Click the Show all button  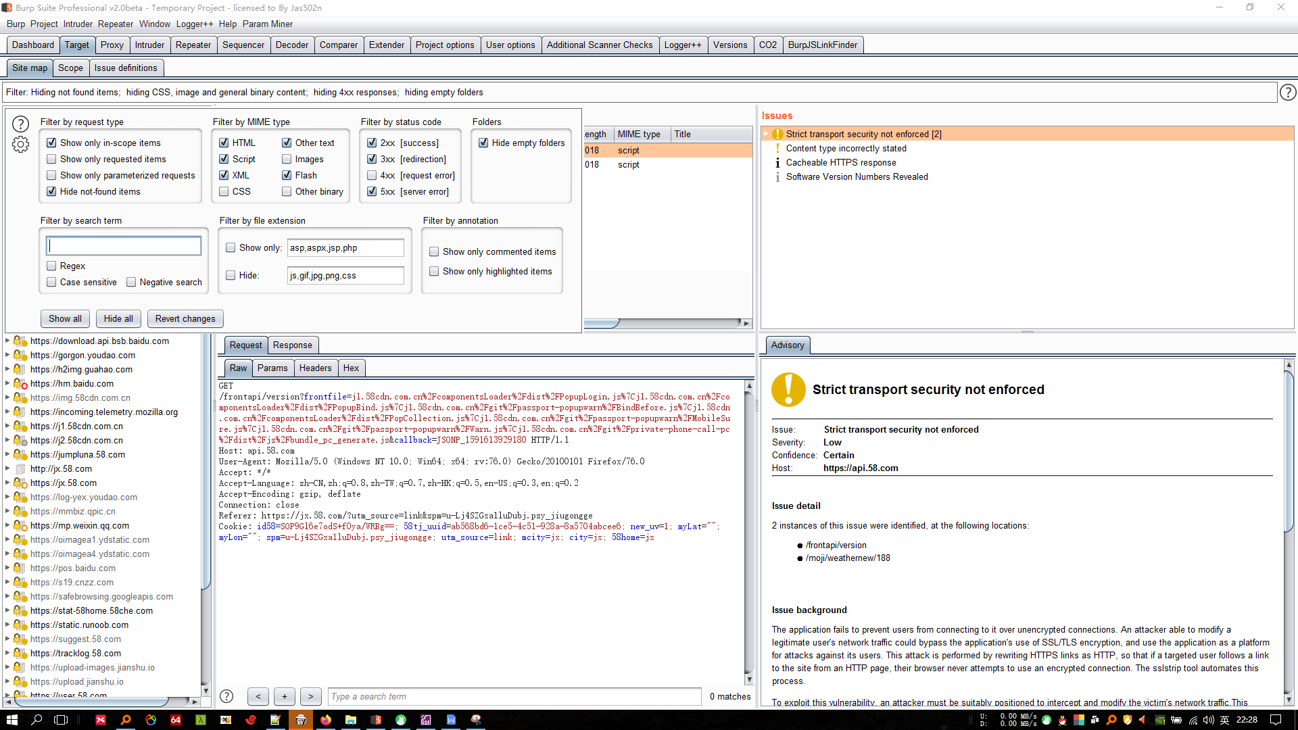65,319
